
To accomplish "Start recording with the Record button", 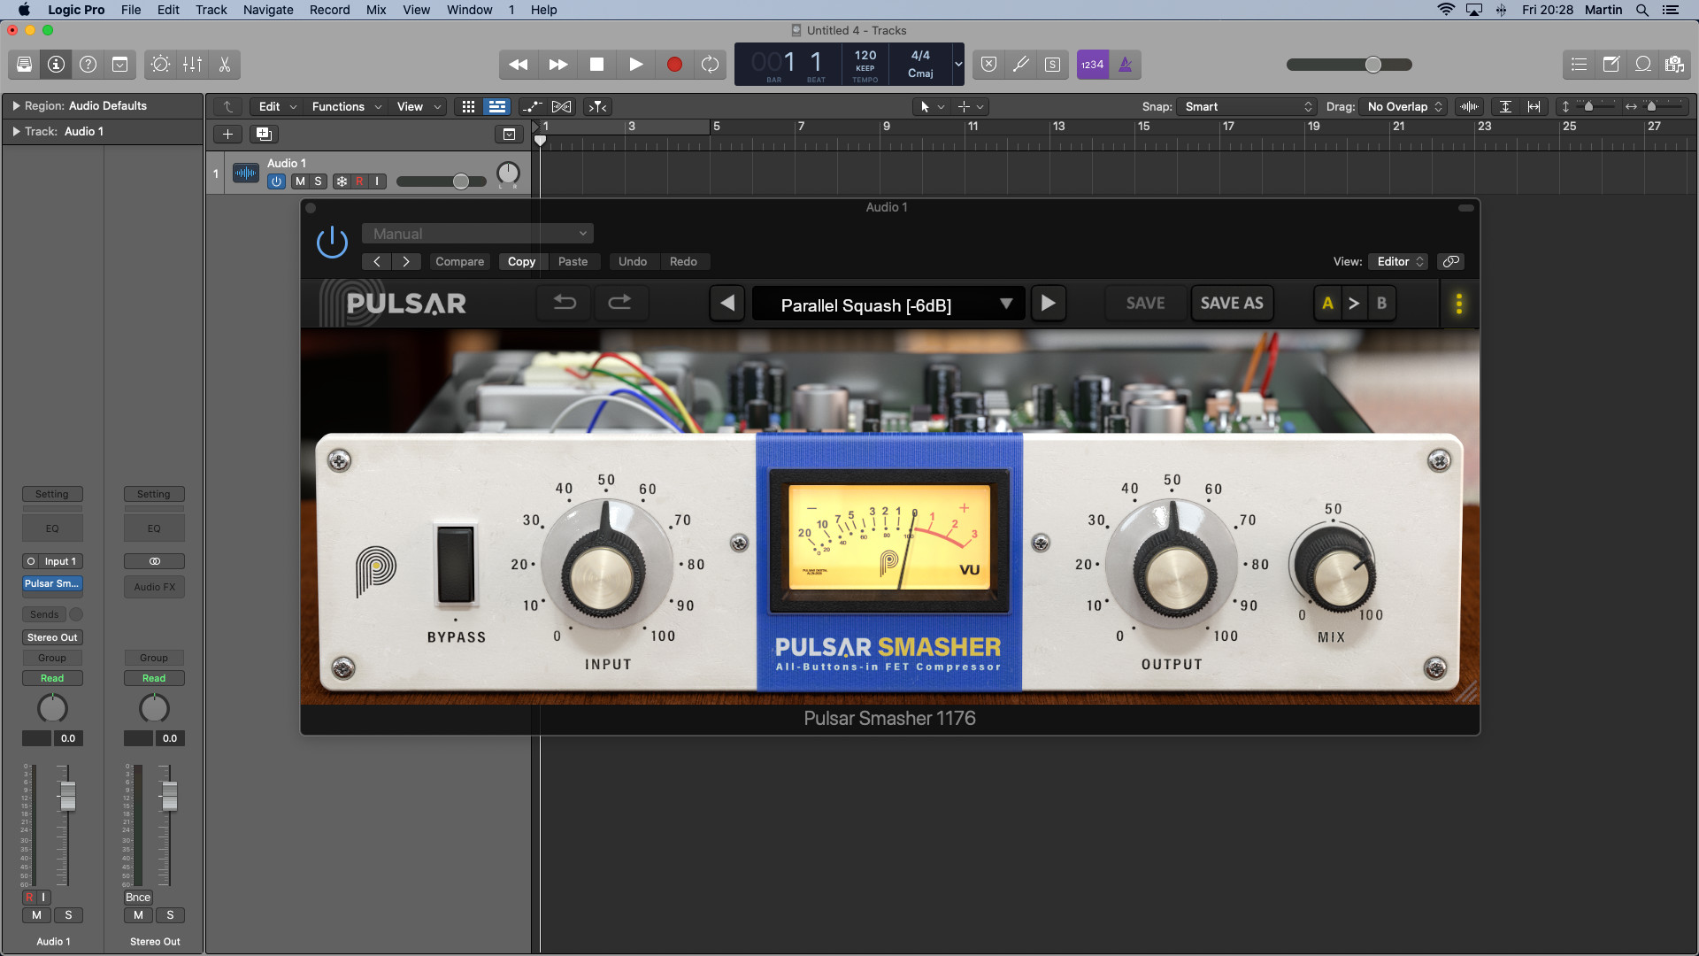I will pyautogui.click(x=674, y=65).
